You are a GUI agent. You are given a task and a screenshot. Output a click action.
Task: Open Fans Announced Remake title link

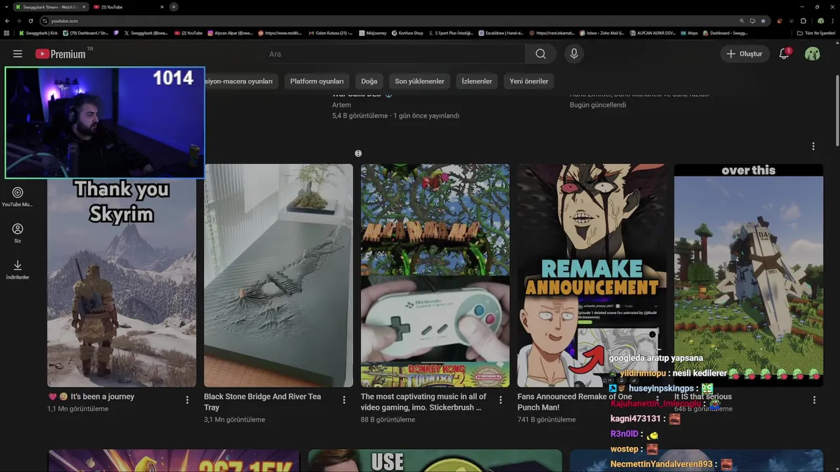click(x=575, y=402)
